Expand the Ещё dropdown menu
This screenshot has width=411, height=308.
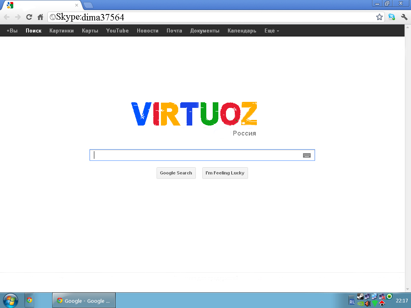pyautogui.click(x=272, y=30)
